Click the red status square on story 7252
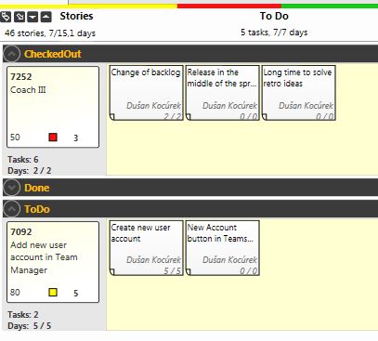This screenshot has width=378, height=341. [53, 138]
